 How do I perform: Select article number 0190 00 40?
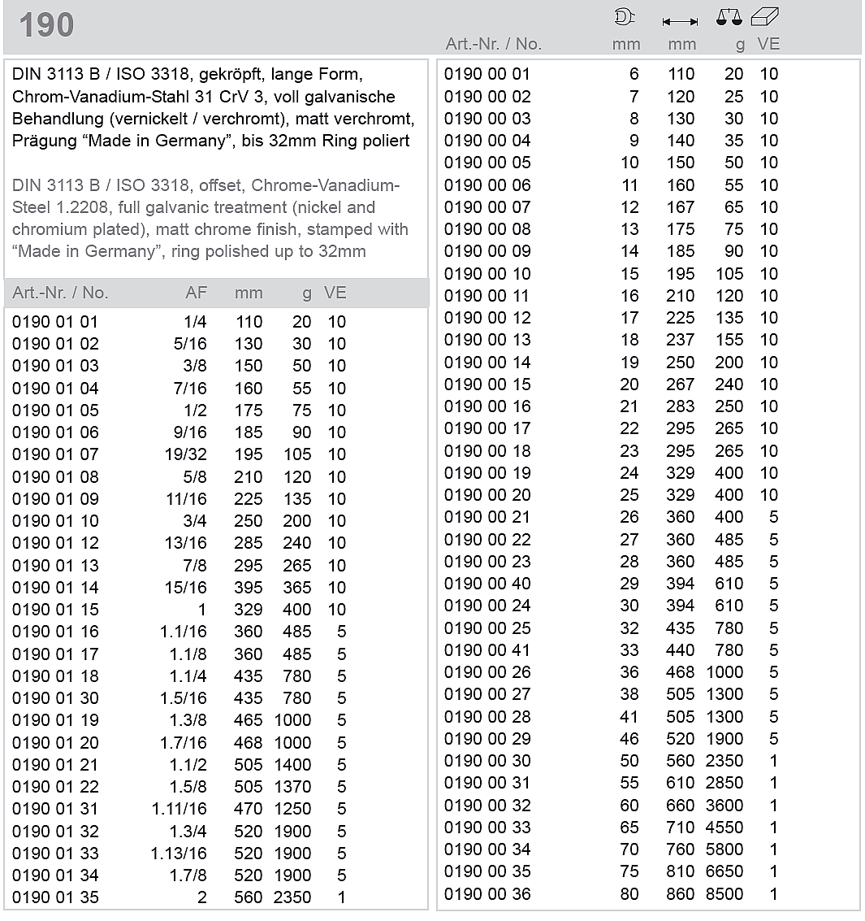[x=487, y=584]
